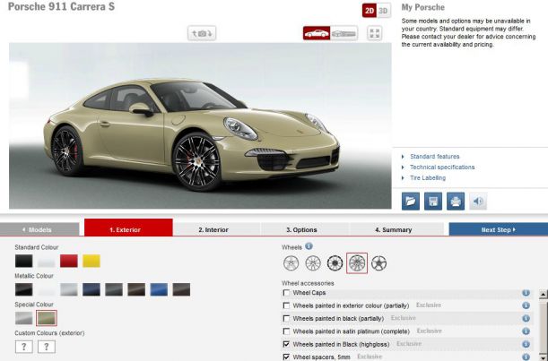Viewport: 548px width, 361px height.
Task: Save the configuration with the disk icon
Action: tap(433, 201)
